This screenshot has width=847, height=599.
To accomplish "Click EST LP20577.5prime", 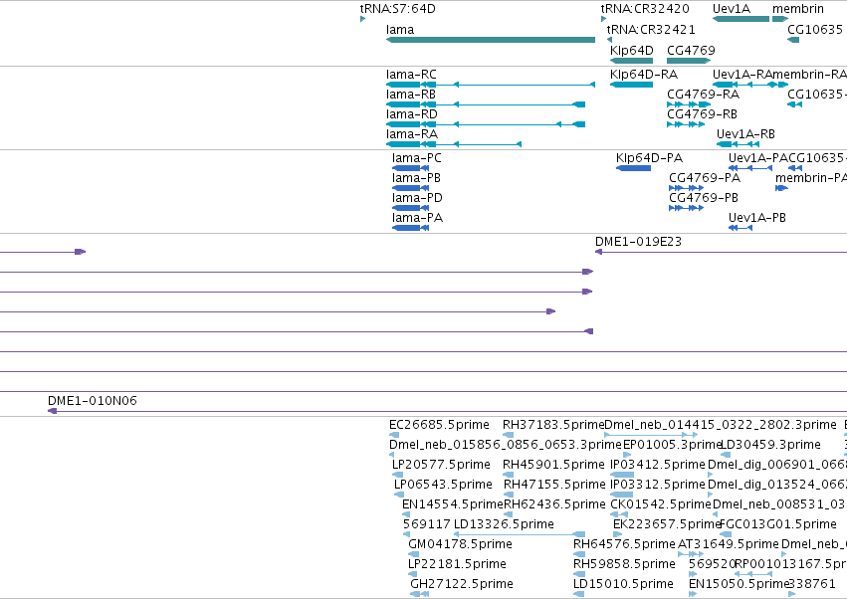I will pos(397,475).
